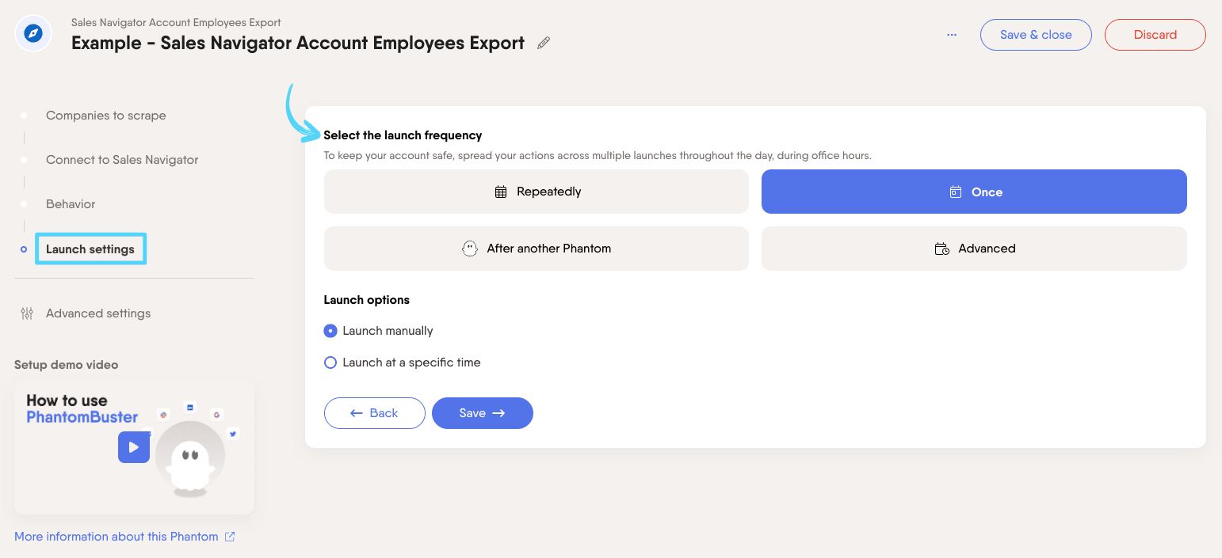This screenshot has height=558, width=1222.
Task: Click calendar-clock icon on Advanced button
Action: [942, 249]
